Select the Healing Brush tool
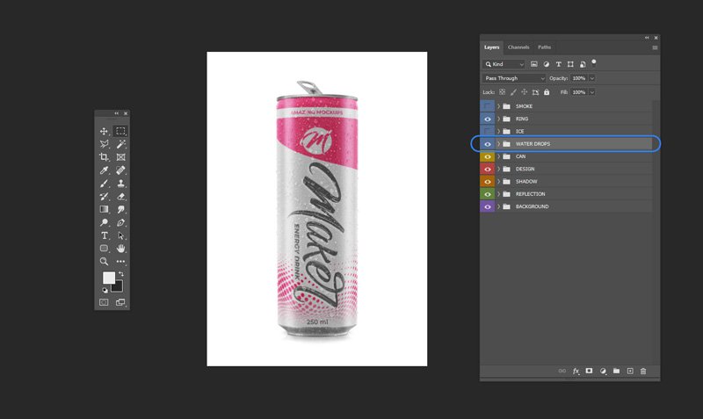This screenshot has width=703, height=419. (x=120, y=170)
